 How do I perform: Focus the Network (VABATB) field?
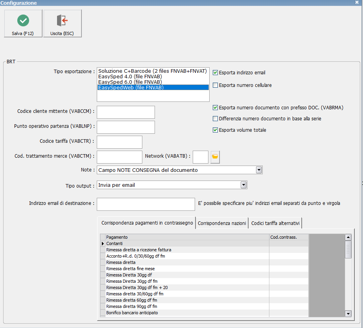[x=201, y=157]
